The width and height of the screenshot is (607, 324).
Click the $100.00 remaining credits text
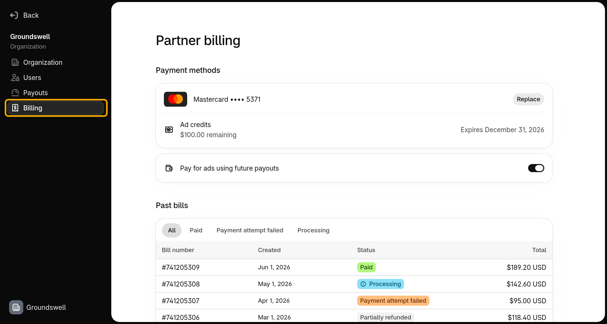[208, 135]
